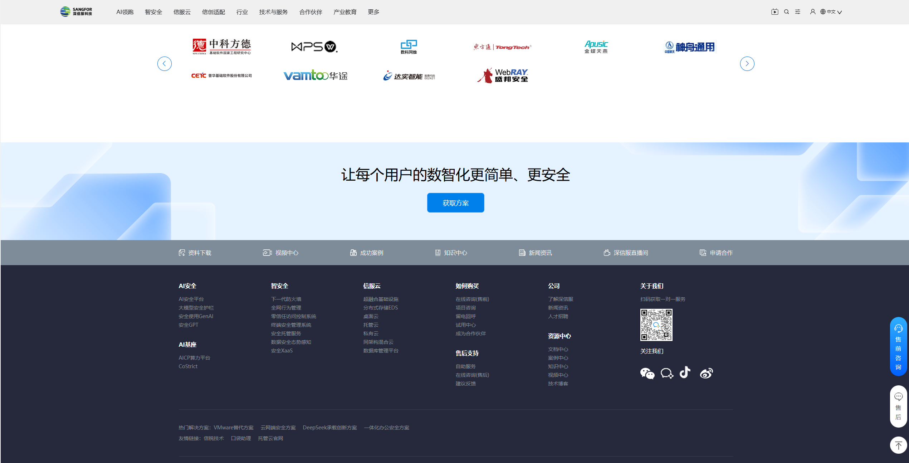This screenshot has width=909, height=463.
Task: Click the WeChat icon in footer
Action: (x=647, y=373)
